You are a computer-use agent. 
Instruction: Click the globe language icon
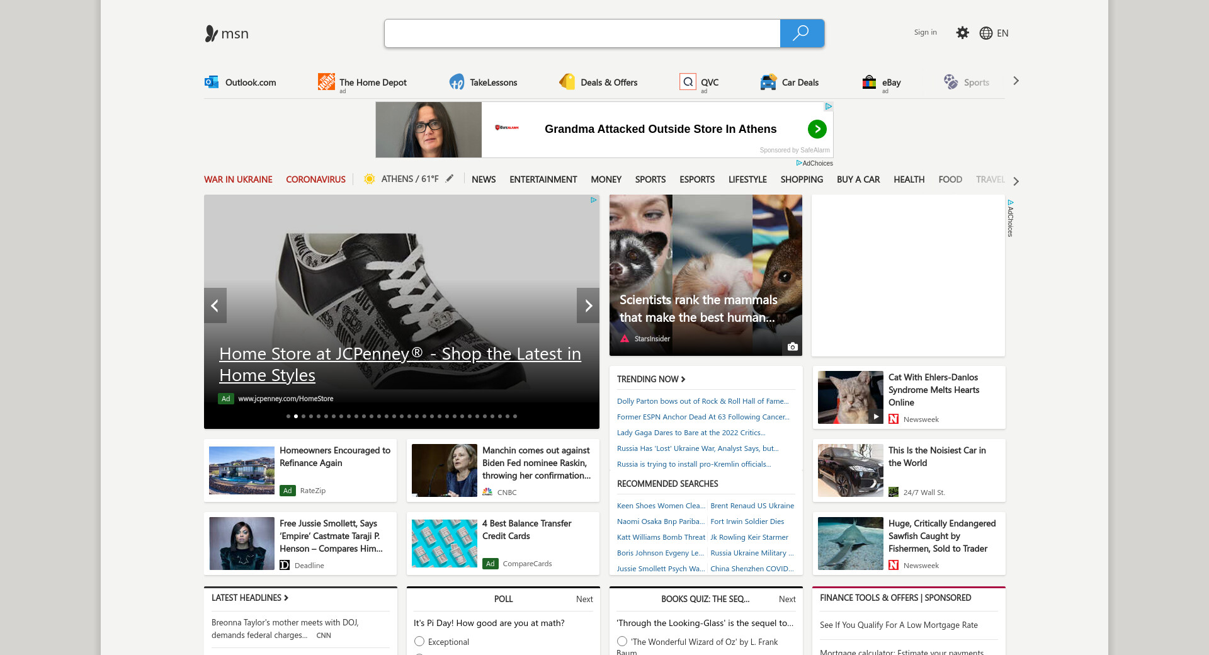pyautogui.click(x=985, y=33)
